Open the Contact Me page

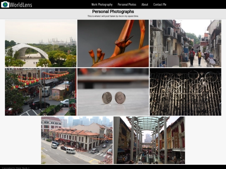160,5
